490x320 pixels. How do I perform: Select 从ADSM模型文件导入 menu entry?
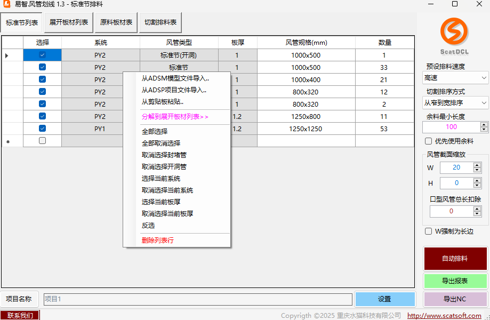click(x=175, y=78)
